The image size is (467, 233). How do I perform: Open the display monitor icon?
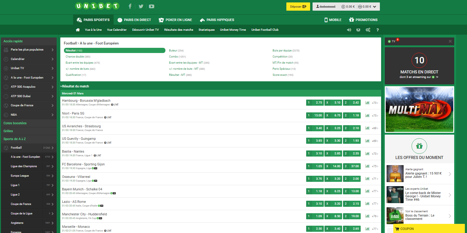tap(359, 30)
